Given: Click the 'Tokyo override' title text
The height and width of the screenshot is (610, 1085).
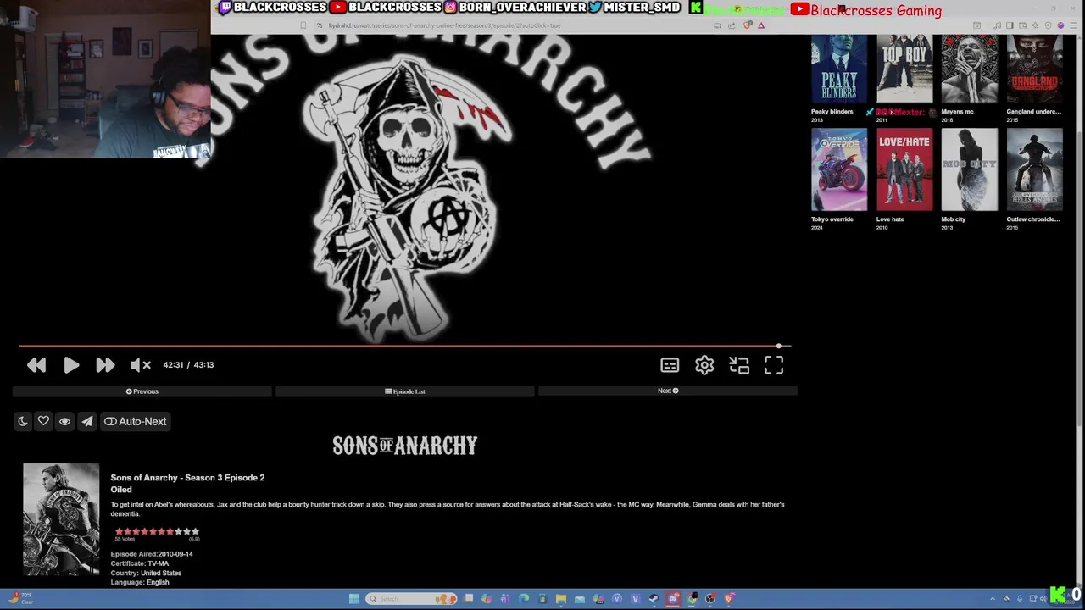Looking at the screenshot, I should (x=832, y=219).
